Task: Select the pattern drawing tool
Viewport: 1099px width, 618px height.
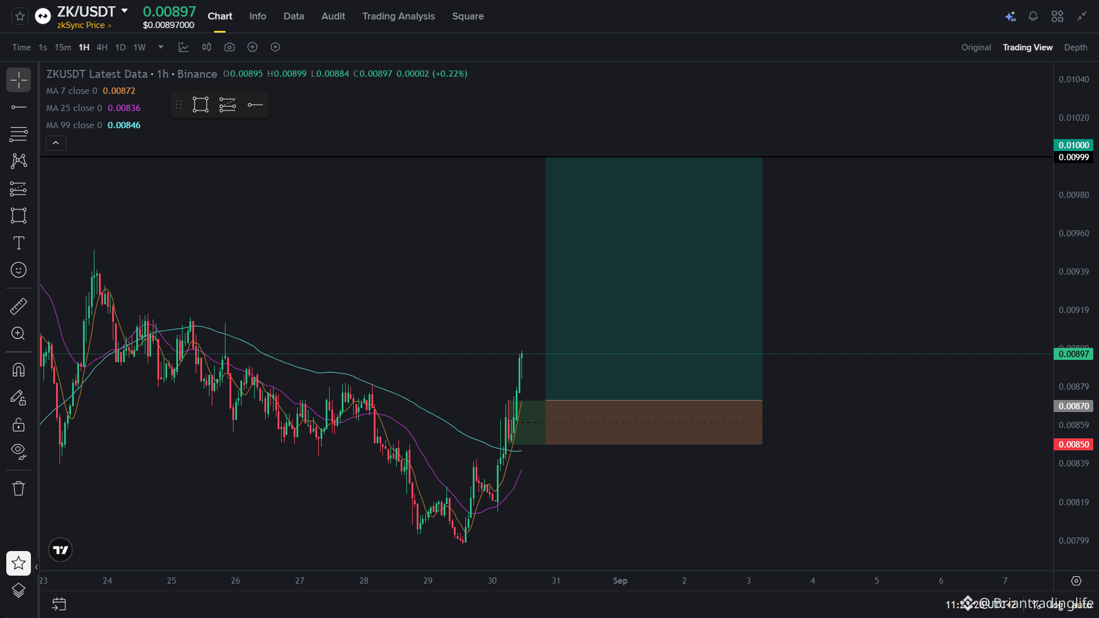Action: coord(18,161)
